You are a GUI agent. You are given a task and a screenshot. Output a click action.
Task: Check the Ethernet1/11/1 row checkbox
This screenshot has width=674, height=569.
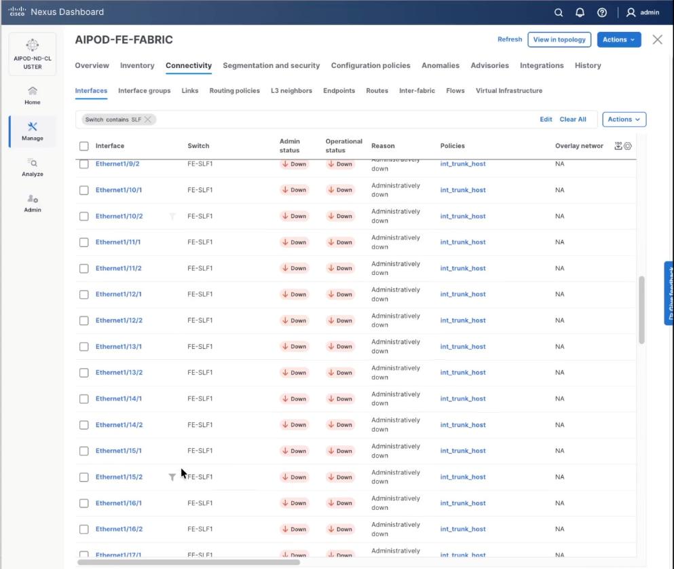coord(83,242)
